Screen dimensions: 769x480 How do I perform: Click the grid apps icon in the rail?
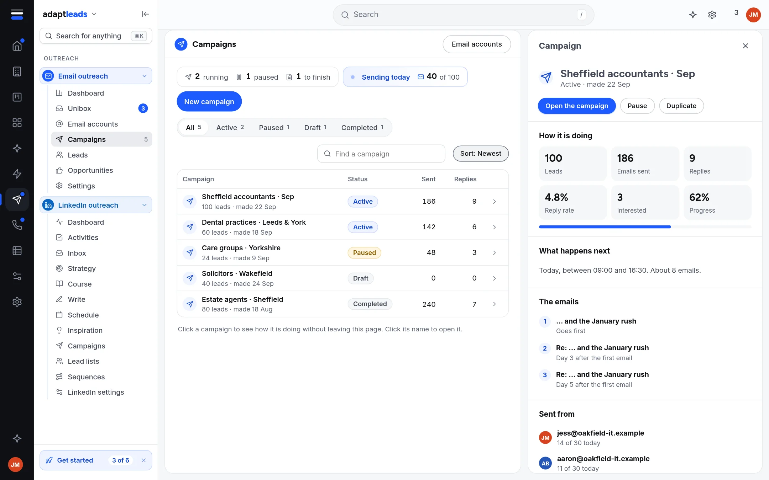(17, 123)
